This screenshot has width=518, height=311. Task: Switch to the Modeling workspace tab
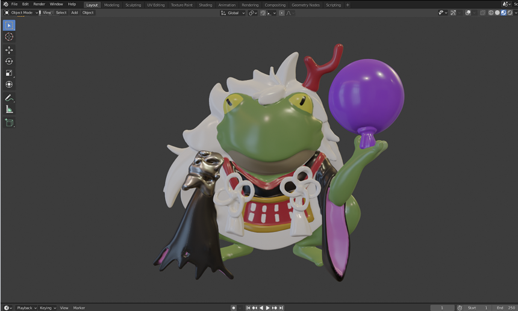(x=111, y=5)
